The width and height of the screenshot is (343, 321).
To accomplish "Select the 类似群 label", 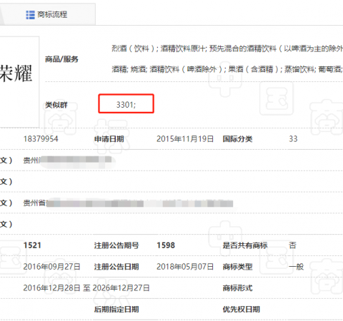I will click(x=56, y=105).
